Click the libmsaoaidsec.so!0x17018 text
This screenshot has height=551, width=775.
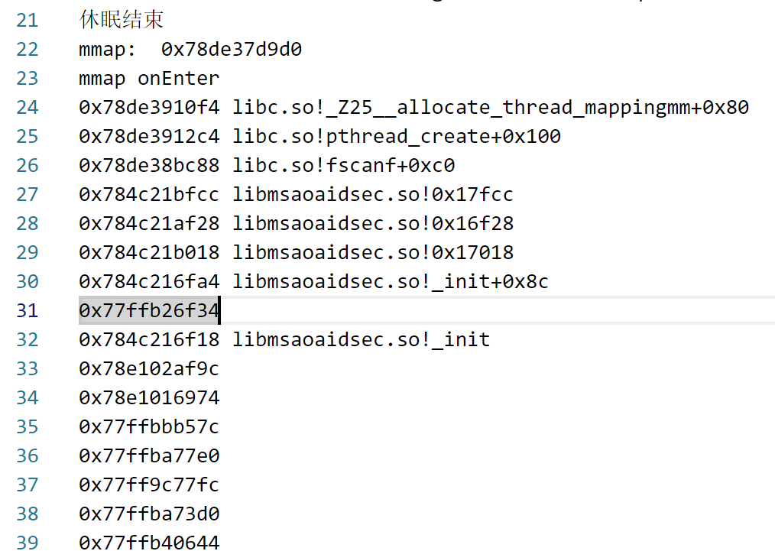(373, 253)
